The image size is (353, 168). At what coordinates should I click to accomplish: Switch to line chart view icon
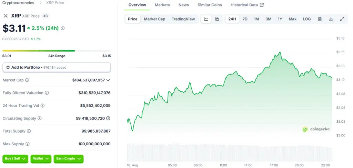(x=206, y=19)
